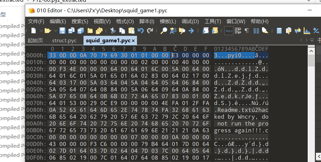Click the highlighter marker icon
The height and width of the screenshot is (162, 321).
pyautogui.click(x=265, y=31)
